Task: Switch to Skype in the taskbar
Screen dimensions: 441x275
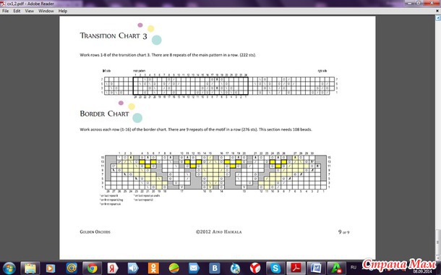Action: tap(275, 268)
